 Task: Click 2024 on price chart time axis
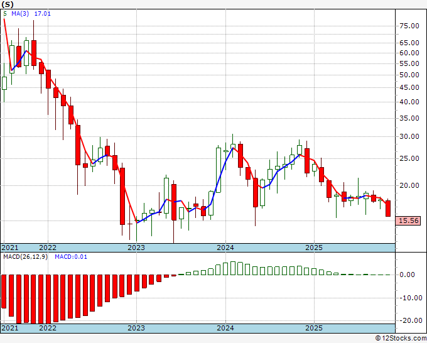(x=225, y=248)
